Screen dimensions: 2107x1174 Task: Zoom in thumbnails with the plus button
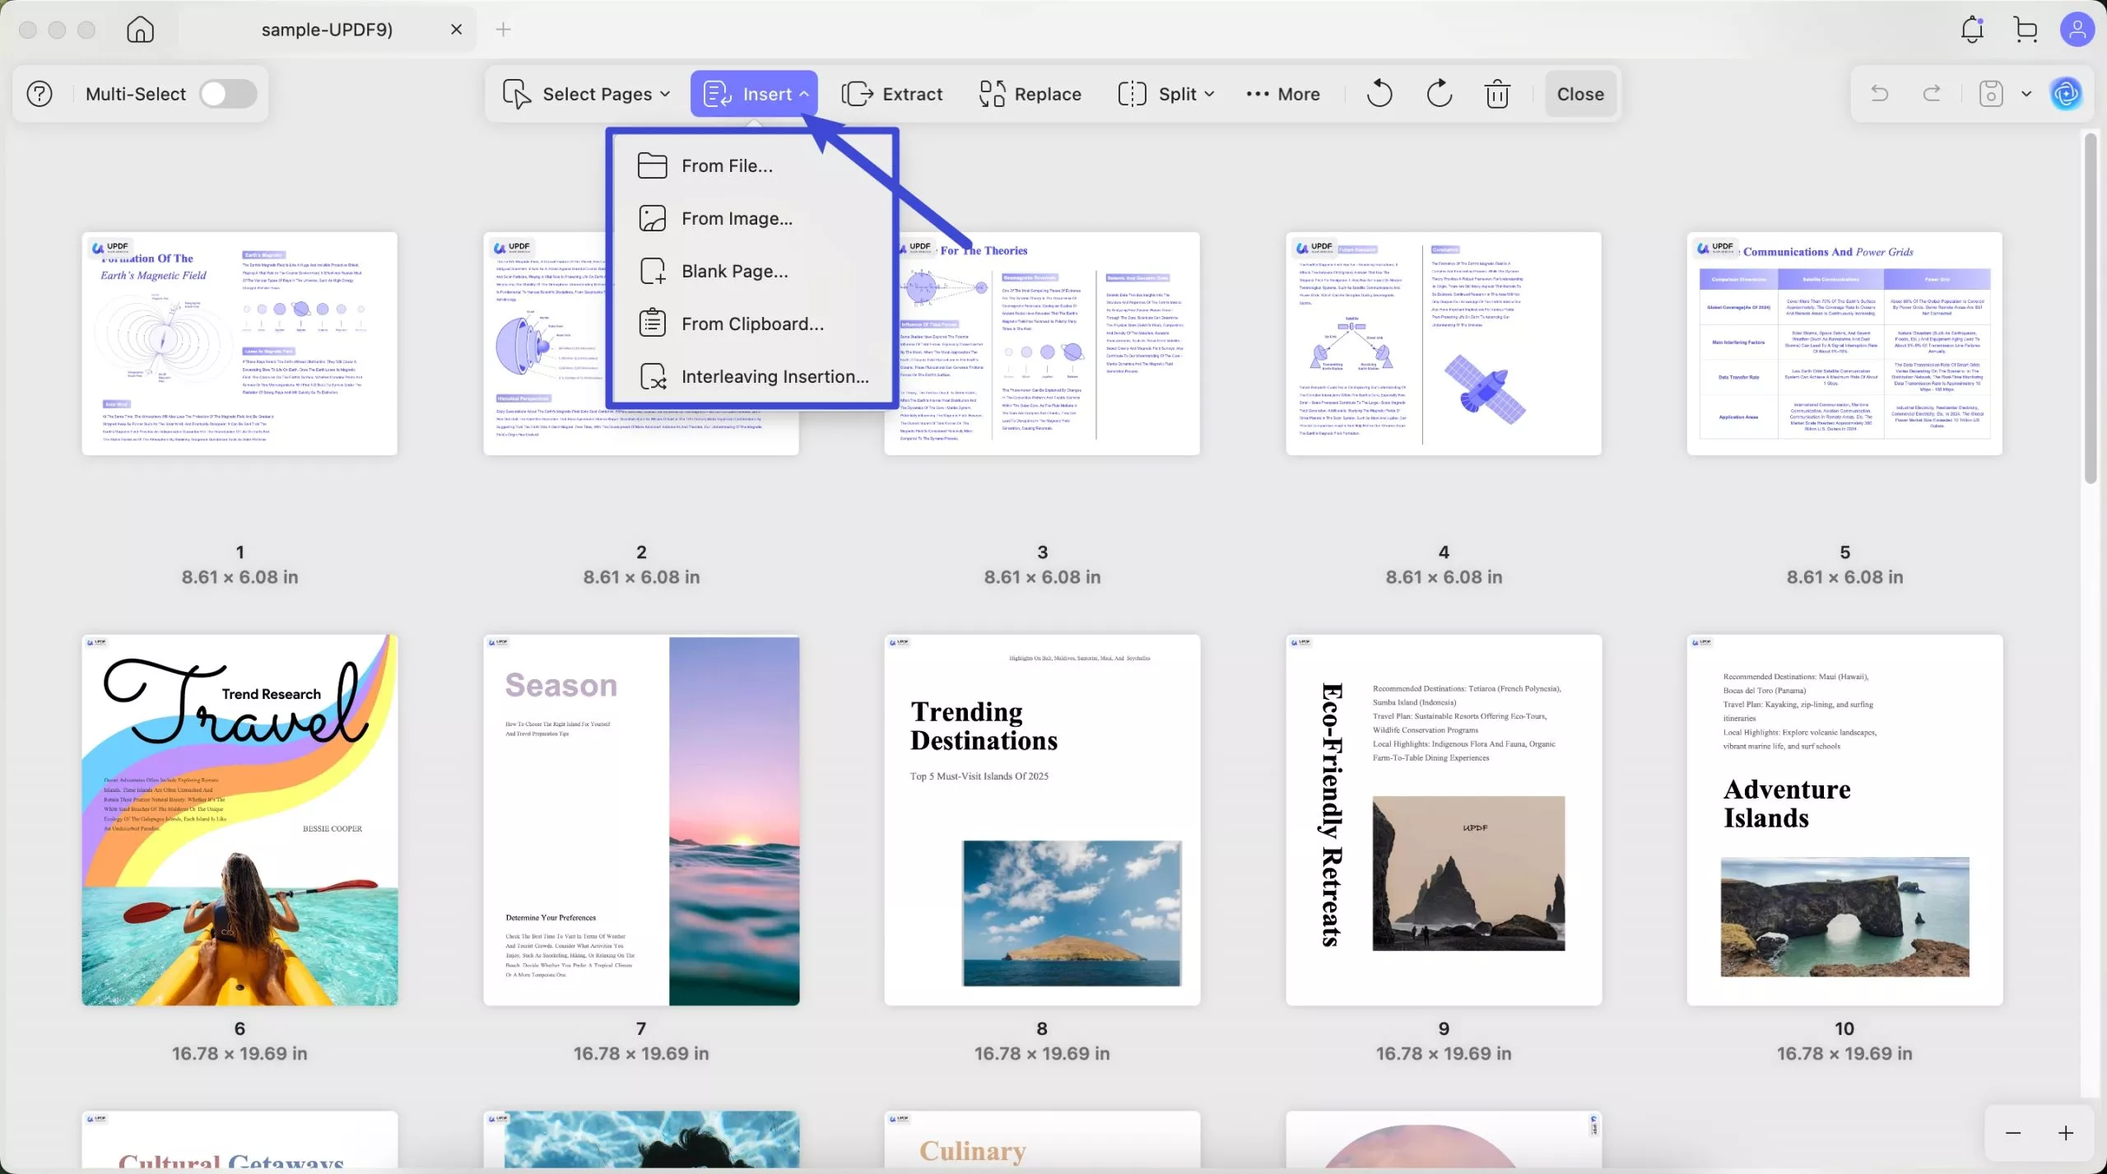(2066, 1133)
